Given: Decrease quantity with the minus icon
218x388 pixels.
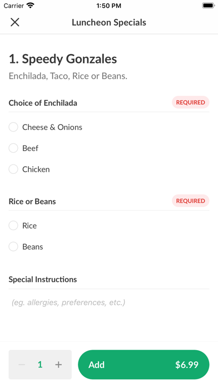Looking at the screenshot, I should click(x=22, y=365).
